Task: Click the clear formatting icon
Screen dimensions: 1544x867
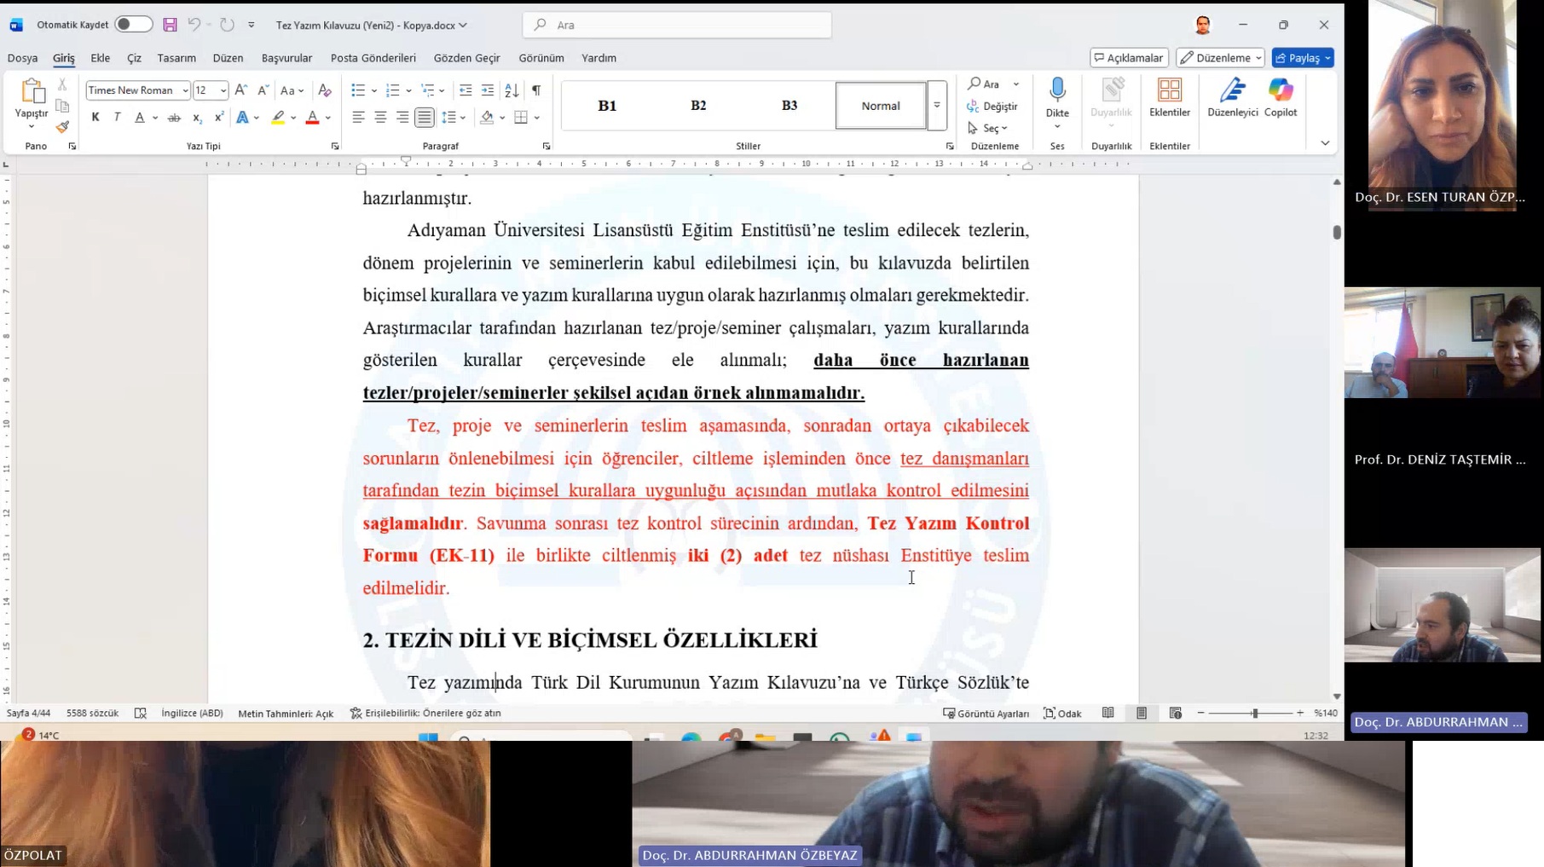Action: tap(325, 90)
